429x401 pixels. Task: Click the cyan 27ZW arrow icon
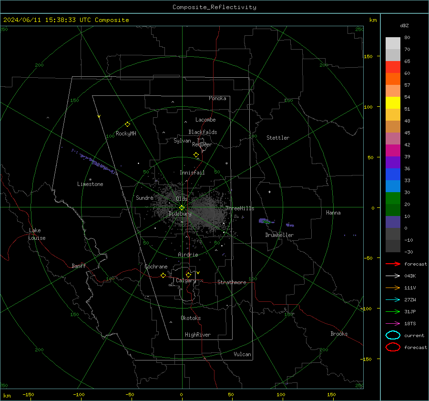(393, 300)
